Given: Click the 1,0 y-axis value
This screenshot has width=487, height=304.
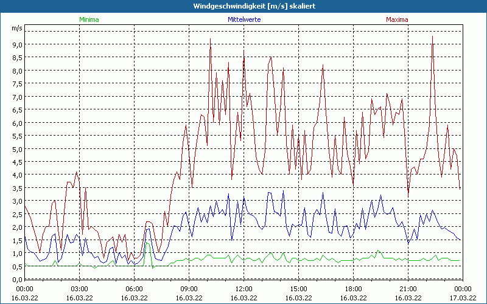Looking at the screenshot, I should point(18,254).
